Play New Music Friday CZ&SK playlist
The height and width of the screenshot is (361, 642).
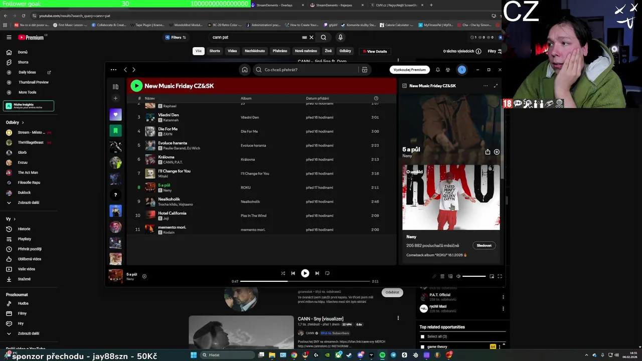(x=136, y=86)
